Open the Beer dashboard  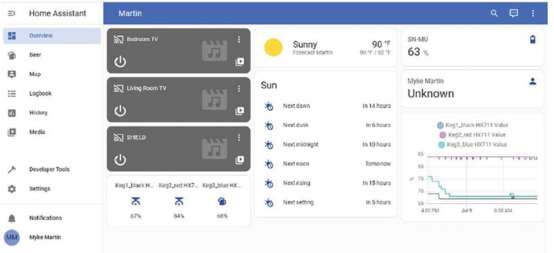pyautogui.click(x=52, y=55)
